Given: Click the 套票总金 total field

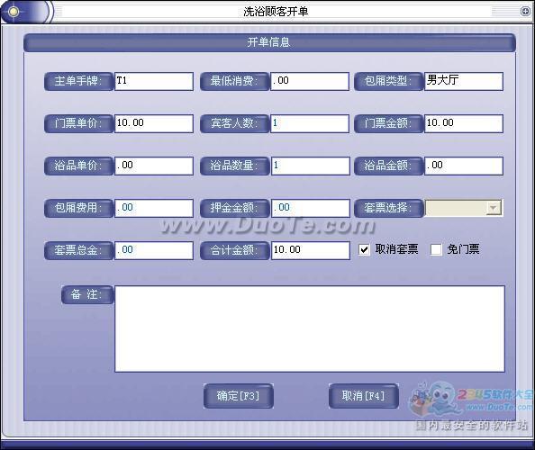Looking at the screenshot, I should (154, 250).
